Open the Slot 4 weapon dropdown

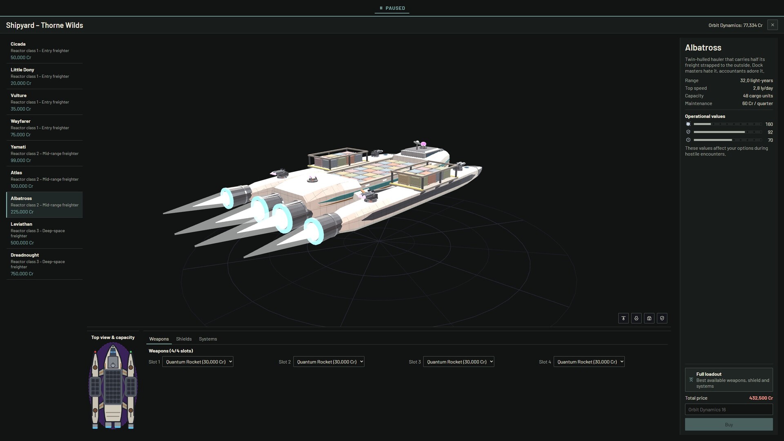(x=589, y=362)
